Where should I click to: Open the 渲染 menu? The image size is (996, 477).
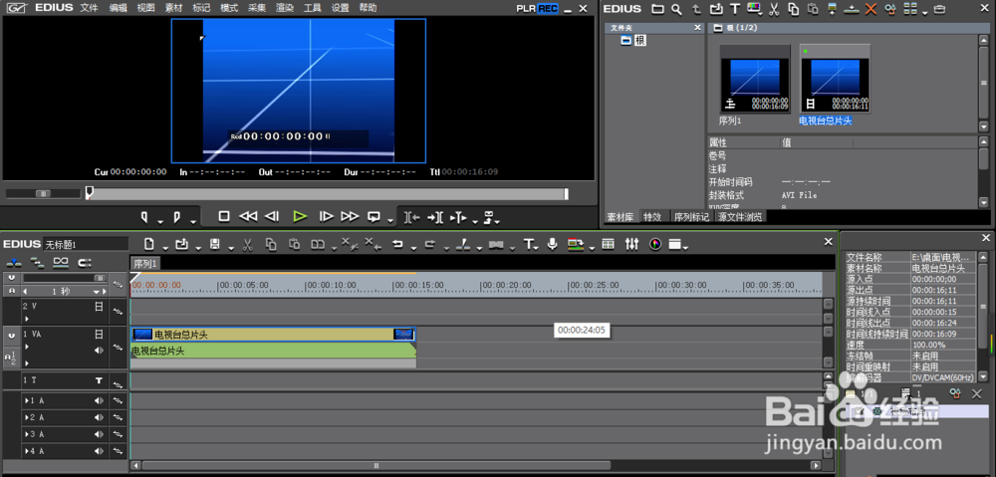point(285,8)
